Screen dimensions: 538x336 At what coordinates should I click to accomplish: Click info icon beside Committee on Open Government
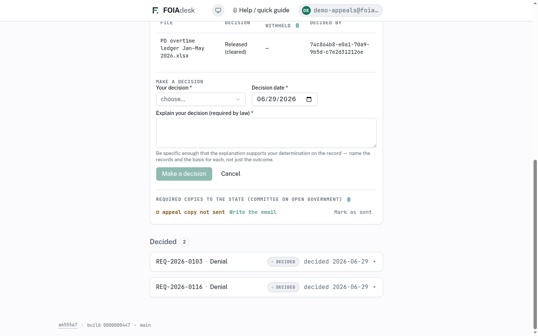(349, 199)
